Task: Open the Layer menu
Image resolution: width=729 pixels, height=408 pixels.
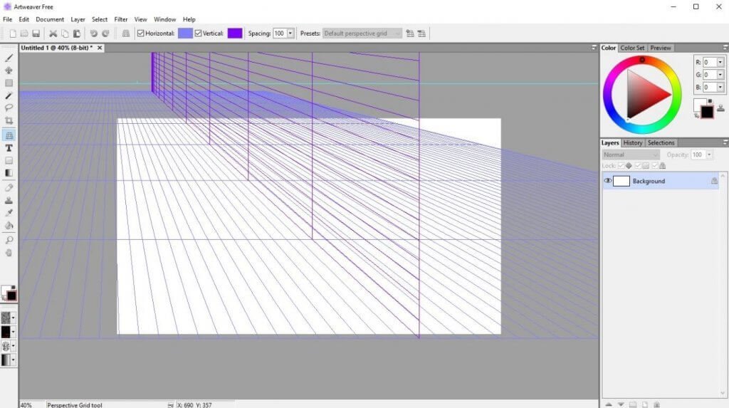Action: point(78,19)
